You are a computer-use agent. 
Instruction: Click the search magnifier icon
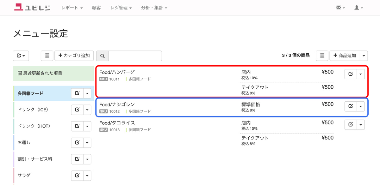(102, 56)
